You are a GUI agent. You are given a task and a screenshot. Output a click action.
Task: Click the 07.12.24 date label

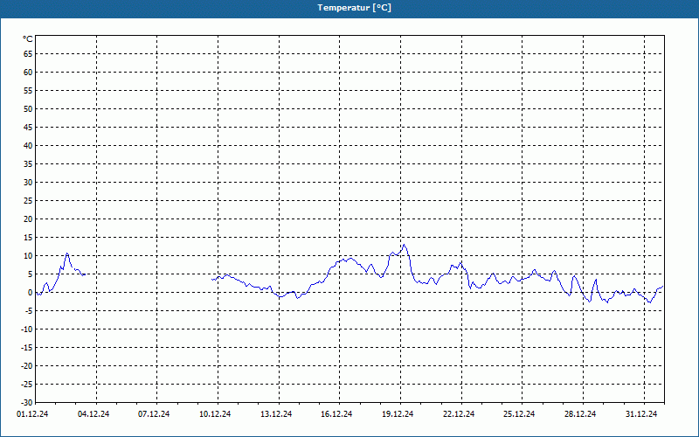click(x=154, y=414)
